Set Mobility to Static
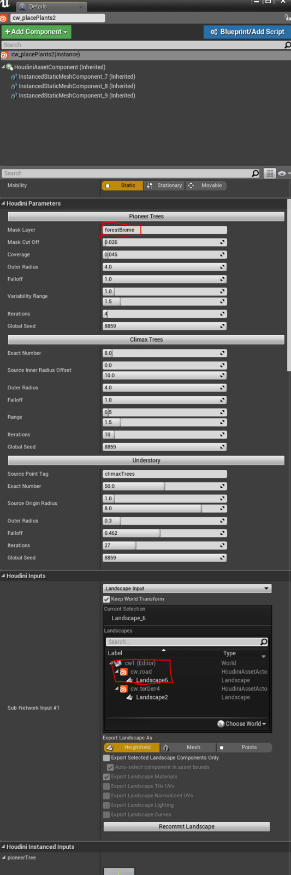This screenshot has width=291, height=875. click(122, 186)
